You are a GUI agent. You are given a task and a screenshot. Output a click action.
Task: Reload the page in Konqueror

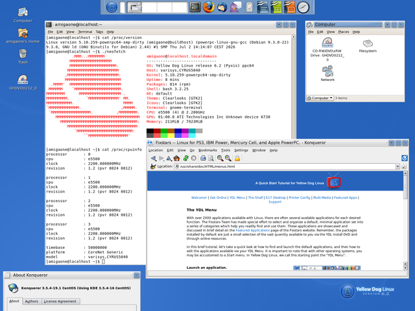point(186,158)
